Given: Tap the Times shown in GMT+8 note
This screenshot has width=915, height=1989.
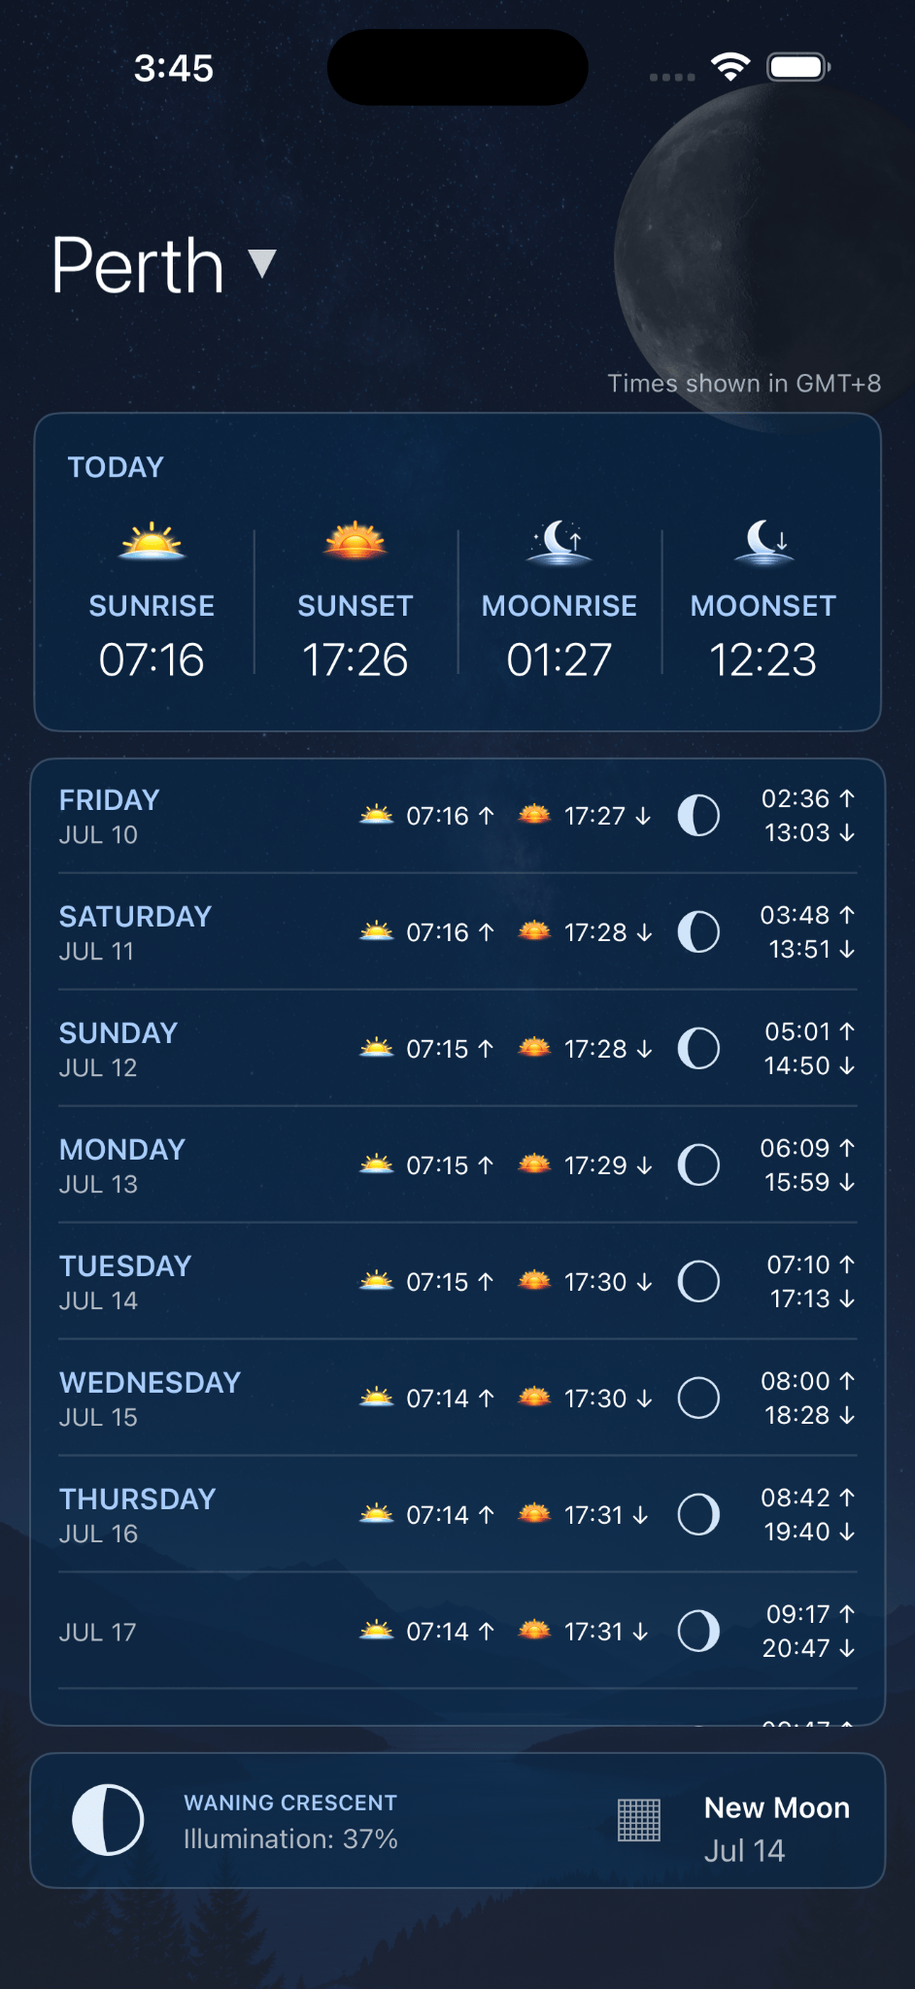Looking at the screenshot, I should click(x=744, y=384).
